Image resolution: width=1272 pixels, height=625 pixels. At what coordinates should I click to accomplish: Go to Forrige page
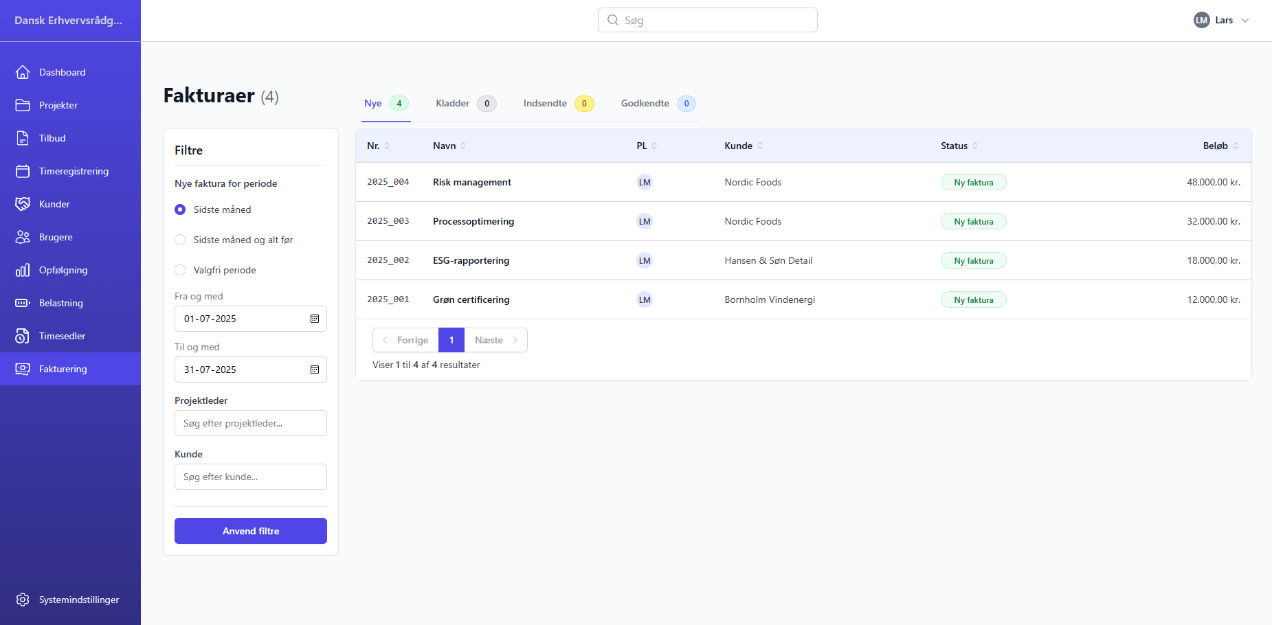[x=405, y=340]
